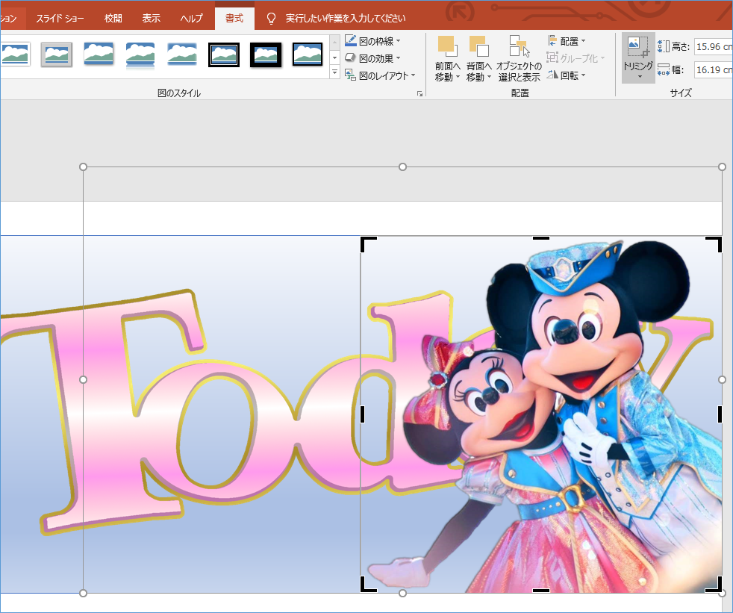Click the 図の枠線 pencil icon
This screenshot has width=733, height=613.
351,40
